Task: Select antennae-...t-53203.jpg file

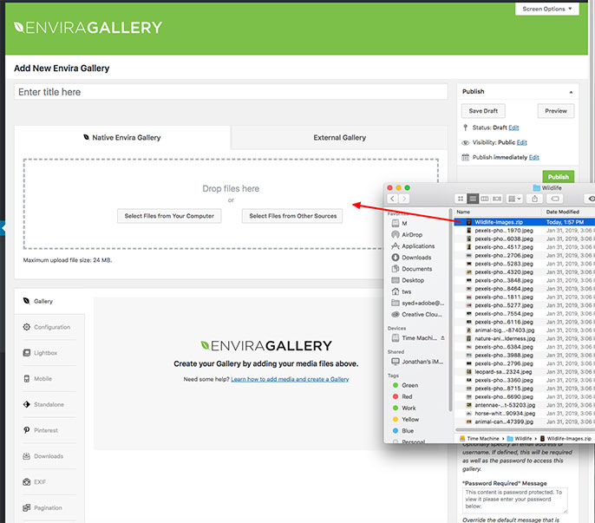Action: click(x=525, y=405)
